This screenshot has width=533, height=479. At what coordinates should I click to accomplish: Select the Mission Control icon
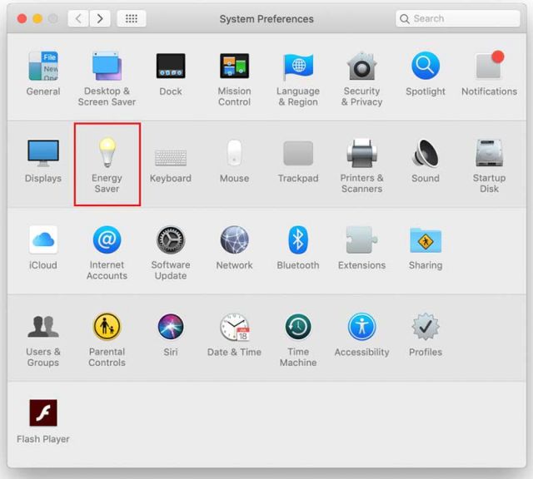coord(234,67)
